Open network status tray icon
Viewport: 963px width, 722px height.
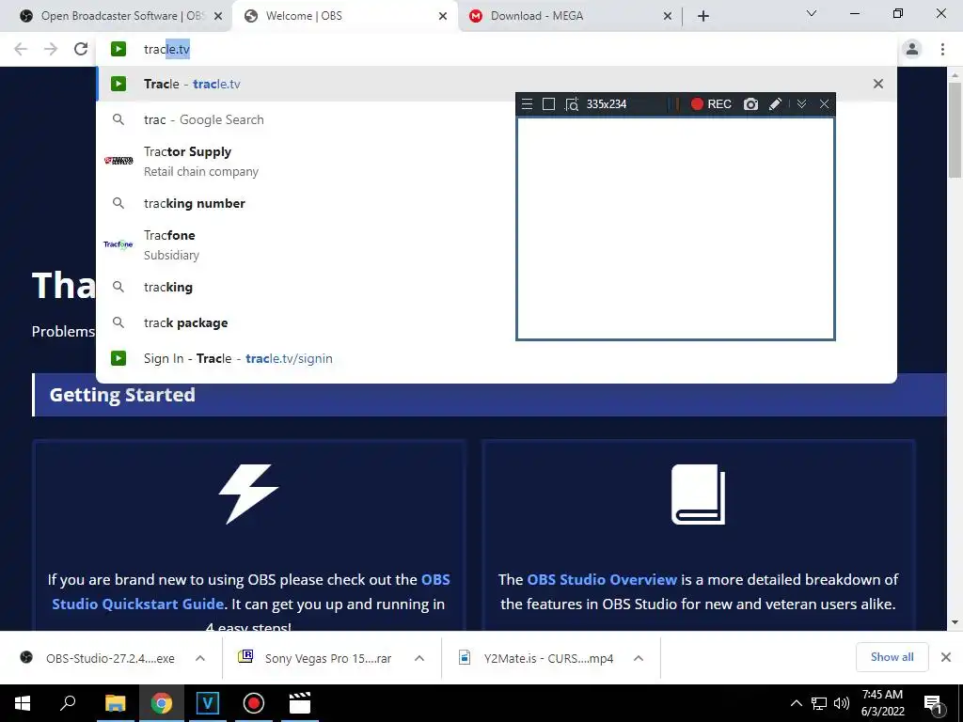coord(819,703)
